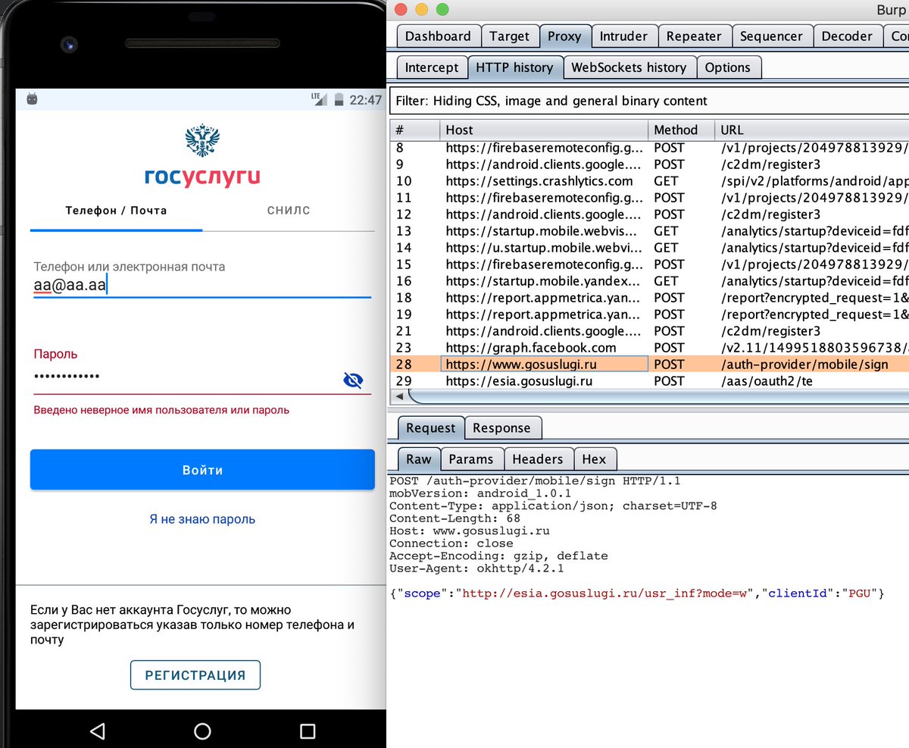
Task: Select the Hex view tab
Action: pyautogui.click(x=594, y=459)
